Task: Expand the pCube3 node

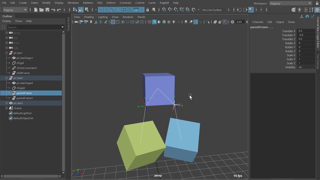Action: pyautogui.click(x=7, y=103)
